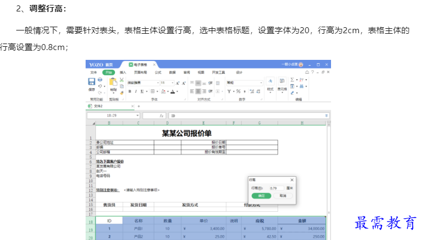Toggle align text left
The width and height of the screenshot is (421, 240).
pyautogui.click(x=192, y=91)
